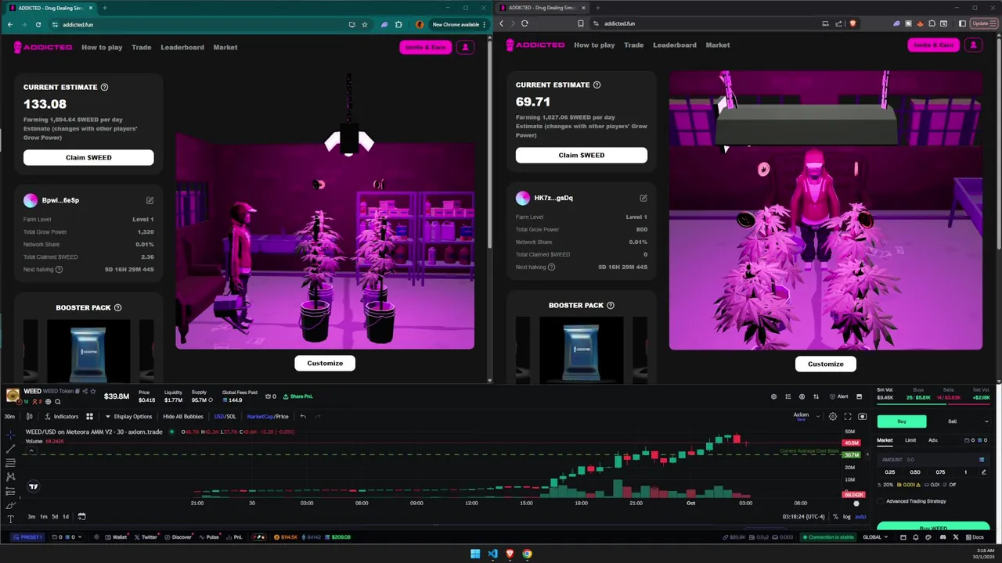Enable Advanced Trading Strategy checkbox
1002x563 pixels.
point(880,501)
